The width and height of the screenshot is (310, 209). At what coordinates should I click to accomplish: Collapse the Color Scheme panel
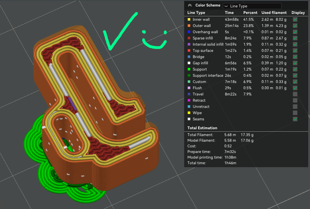point(190,5)
